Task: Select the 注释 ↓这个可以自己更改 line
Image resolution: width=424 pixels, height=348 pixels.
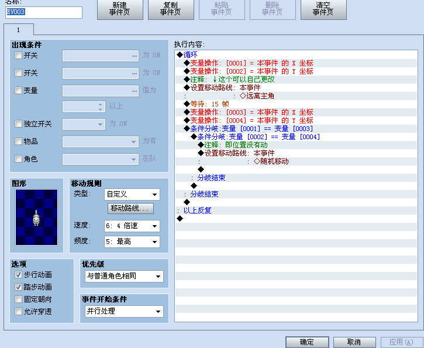Action: click(x=296, y=79)
